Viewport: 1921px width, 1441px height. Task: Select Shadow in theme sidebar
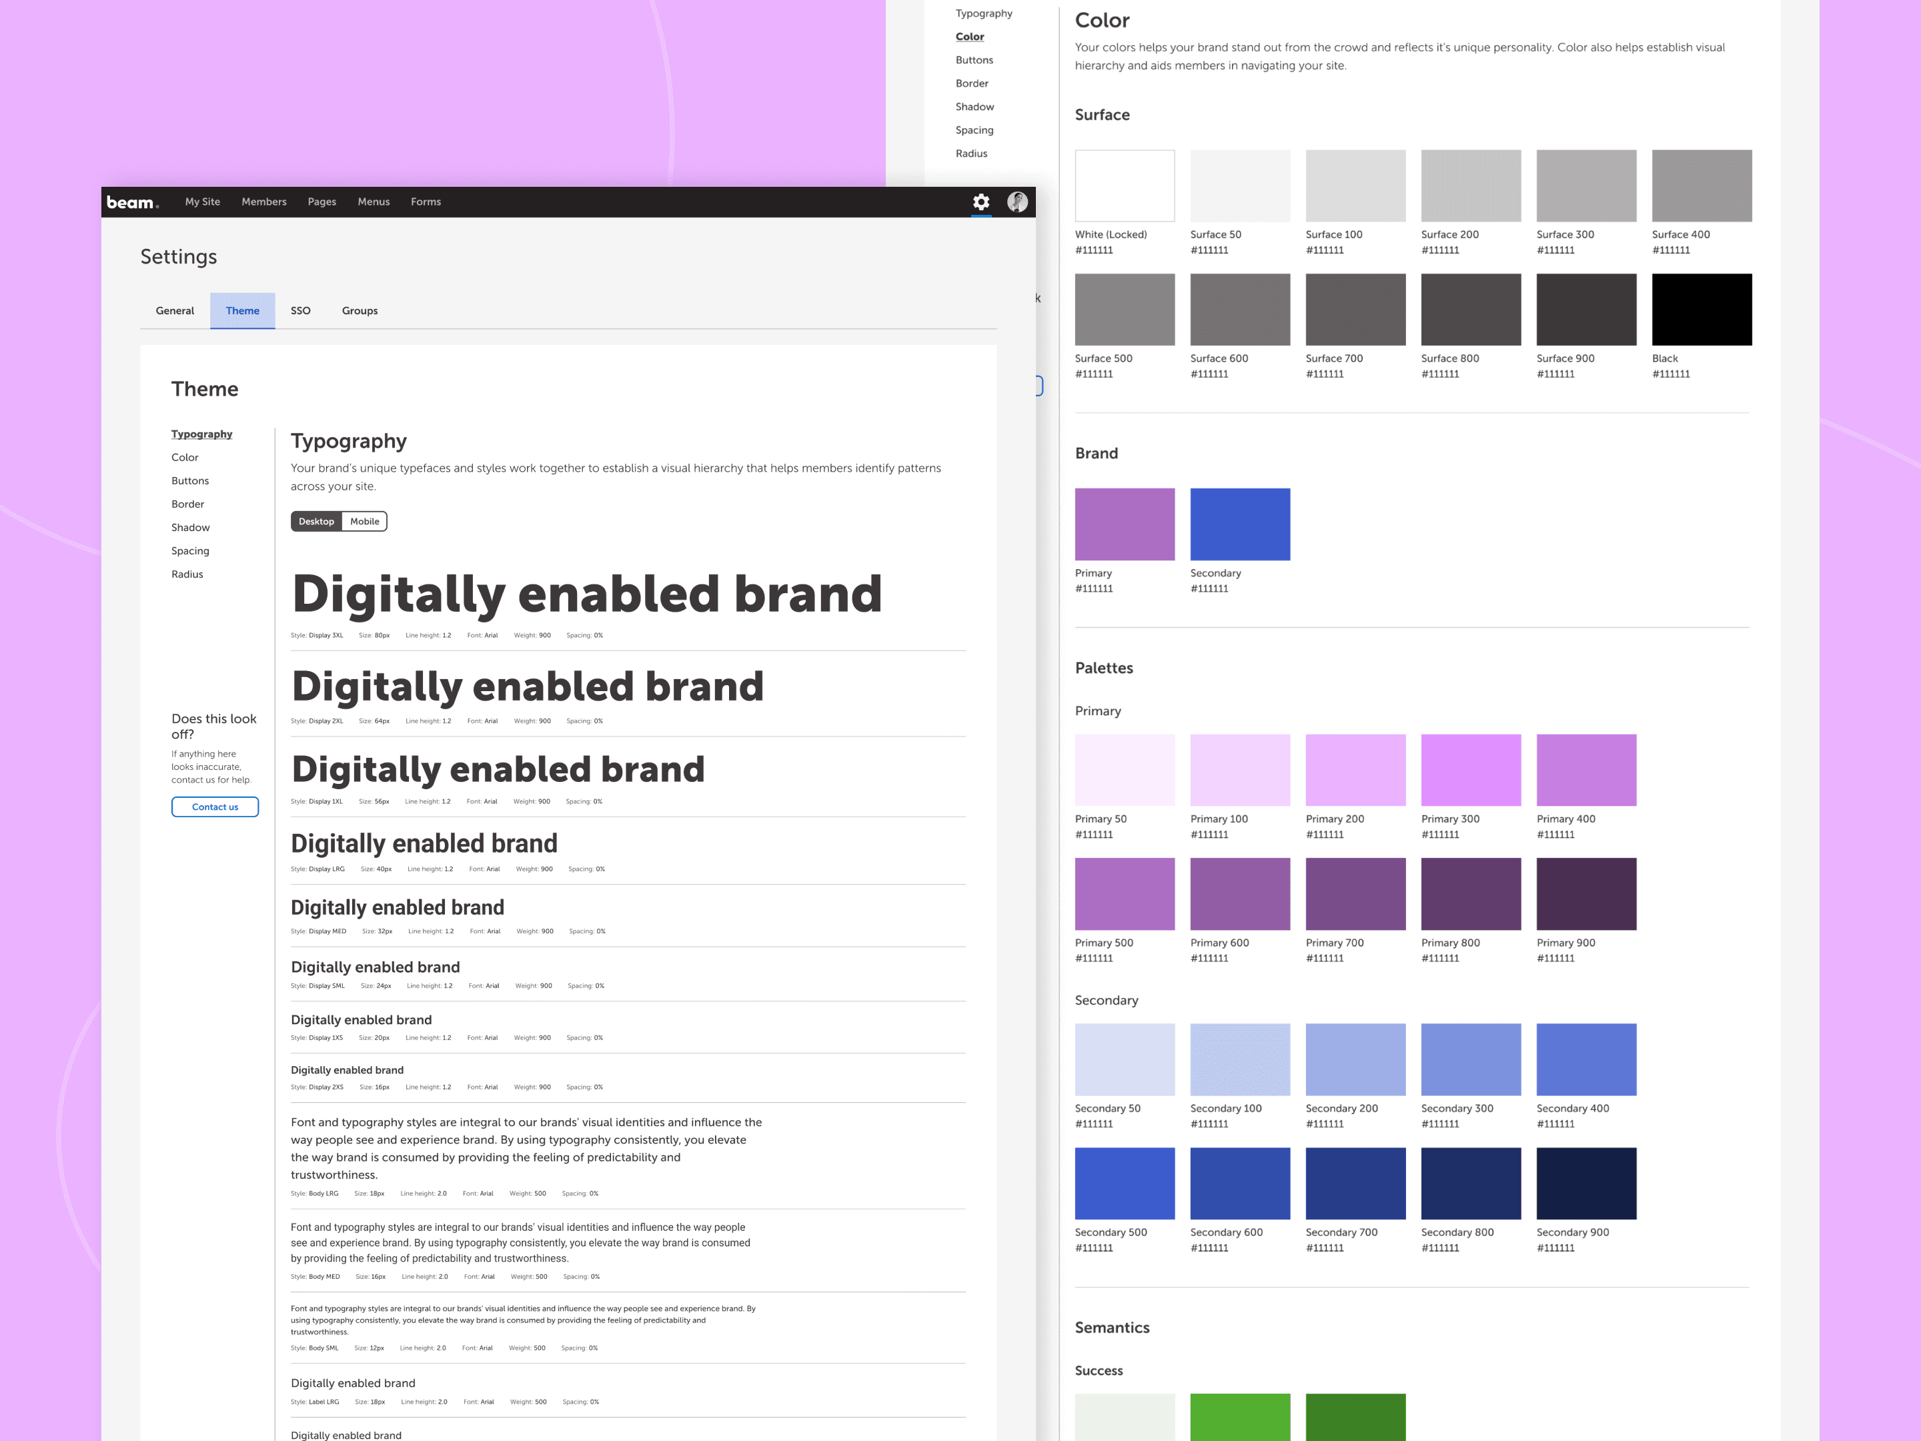tap(190, 527)
